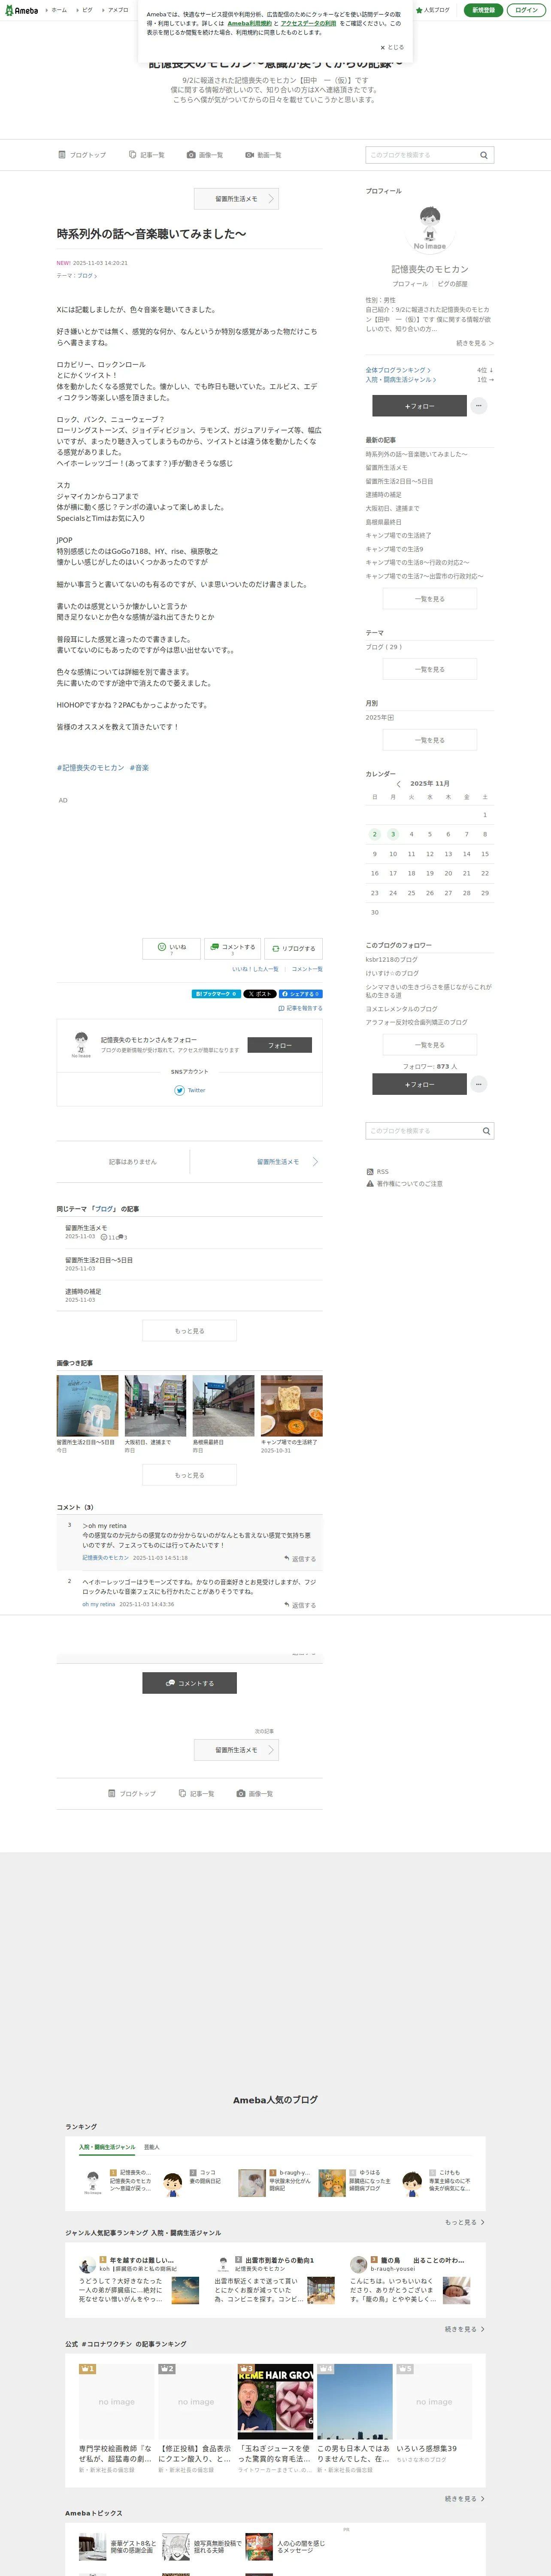The image size is (551, 2576).
Task: Open the 留置所生活2日目〜5日目 image thumbnail
Action: (x=87, y=1406)
